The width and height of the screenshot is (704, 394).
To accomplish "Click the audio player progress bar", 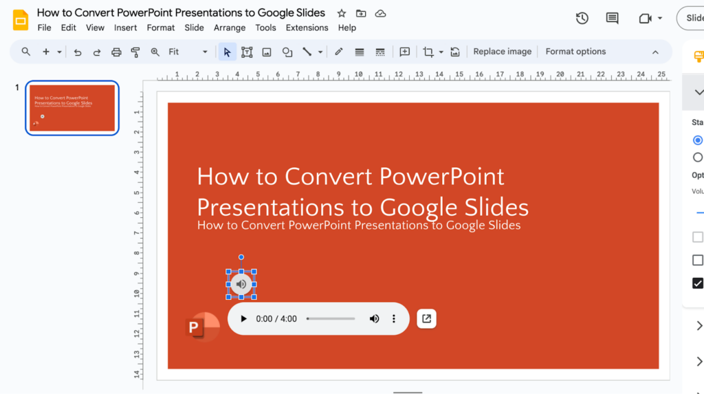I will tap(331, 318).
